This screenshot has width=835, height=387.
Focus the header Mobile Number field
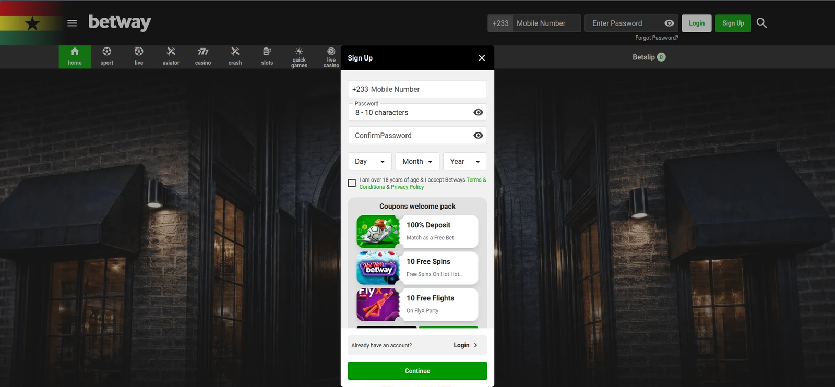point(546,23)
